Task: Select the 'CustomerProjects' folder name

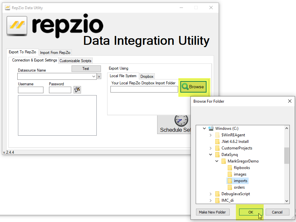Action: pyautogui.click(x=237, y=148)
